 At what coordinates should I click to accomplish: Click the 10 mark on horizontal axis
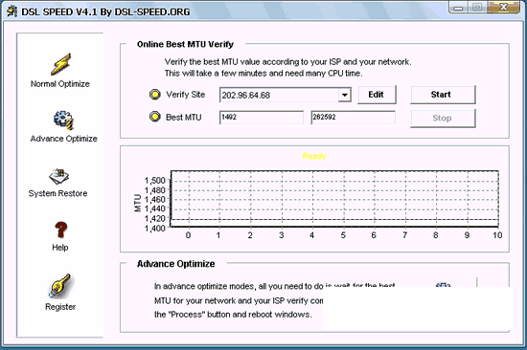(497, 235)
